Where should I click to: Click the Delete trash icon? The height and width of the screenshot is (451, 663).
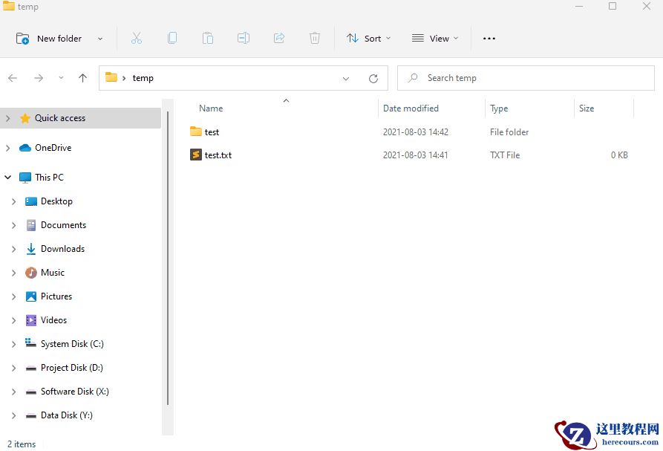click(x=315, y=39)
